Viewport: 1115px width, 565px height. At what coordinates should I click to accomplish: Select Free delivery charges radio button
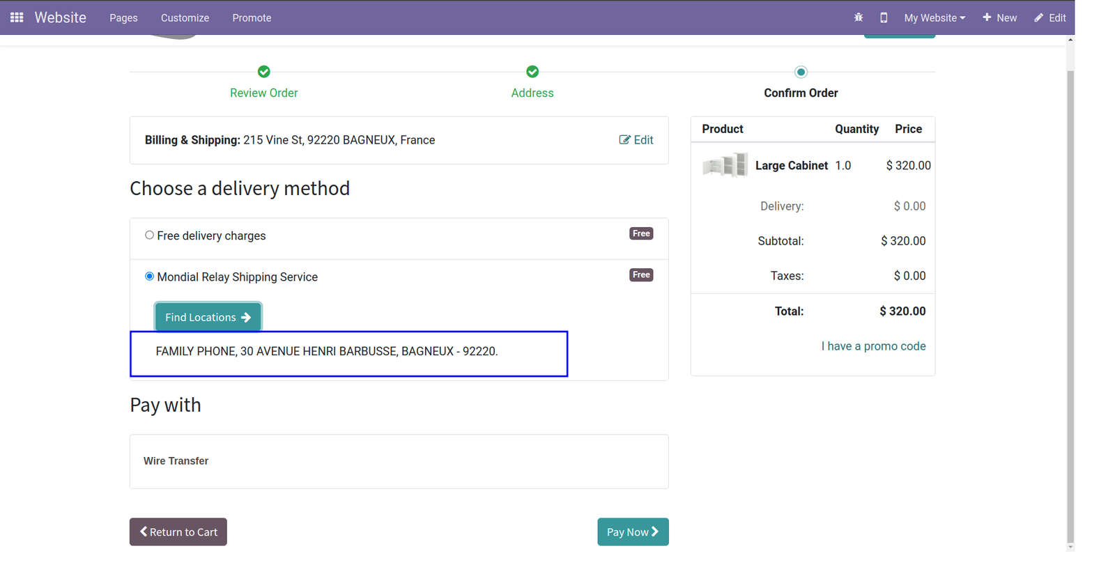point(149,235)
